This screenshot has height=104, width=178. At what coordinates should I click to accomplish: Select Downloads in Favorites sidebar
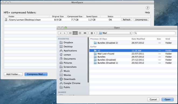point(67,79)
